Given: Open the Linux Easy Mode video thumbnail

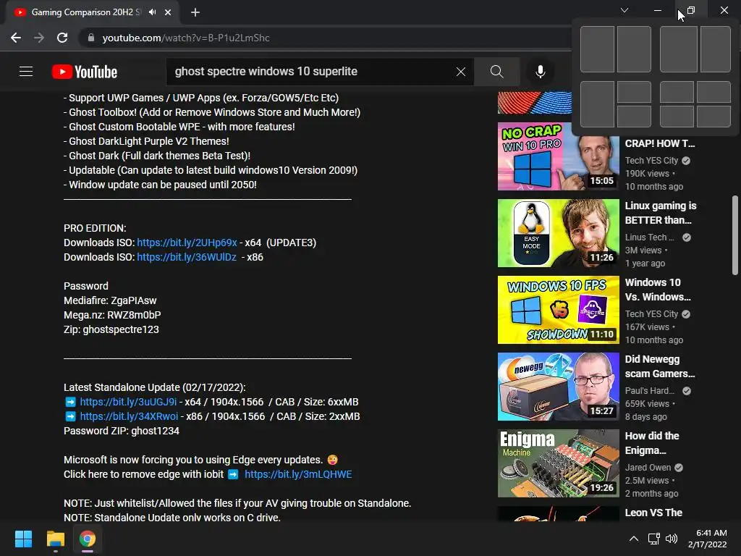Looking at the screenshot, I should tap(558, 233).
